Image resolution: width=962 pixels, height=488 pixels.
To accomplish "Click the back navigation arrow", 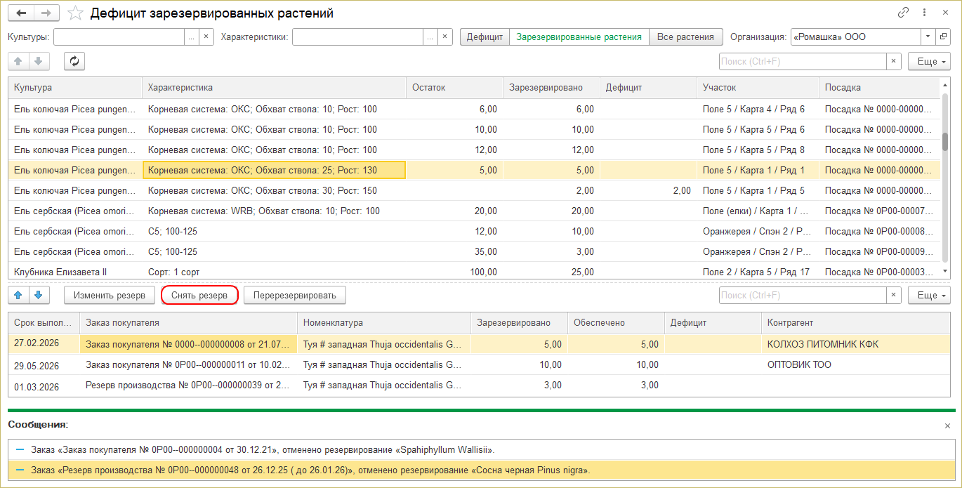I will coord(21,13).
